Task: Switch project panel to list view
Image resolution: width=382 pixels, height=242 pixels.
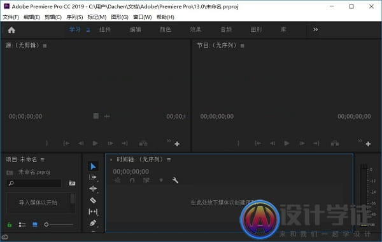Action: point(22,224)
